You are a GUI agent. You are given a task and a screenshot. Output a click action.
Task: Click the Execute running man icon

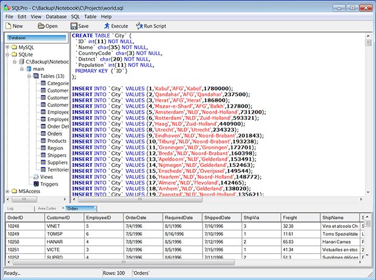[x=107, y=26]
